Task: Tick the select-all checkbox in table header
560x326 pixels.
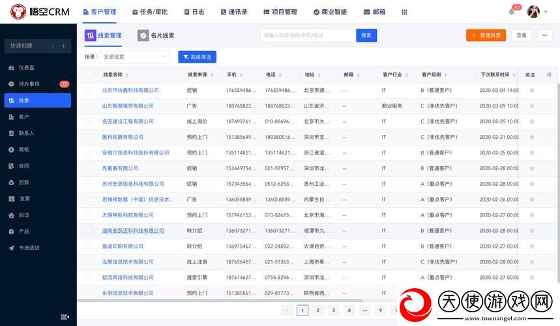Action: pos(89,74)
